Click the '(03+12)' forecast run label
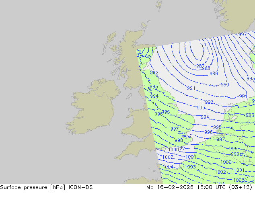The height and width of the screenshot is (197, 255). click(x=241, y=187)
